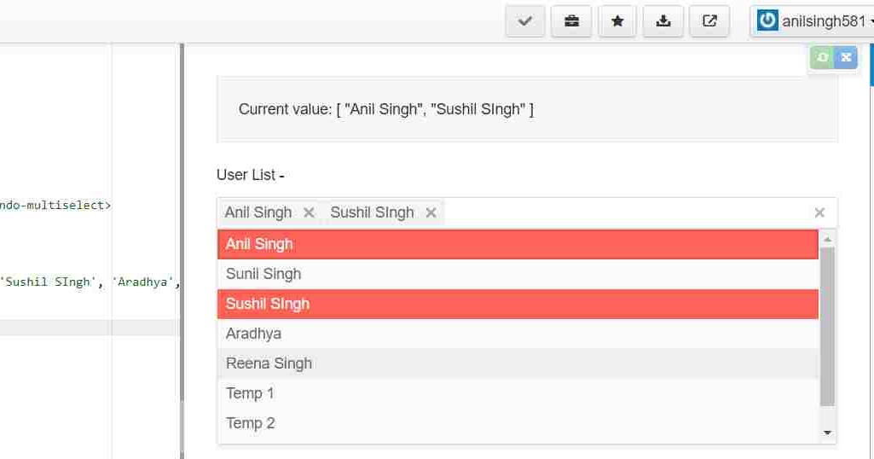874x459 pixels.
Task: Click the star favorite icon
Action: (617, 21)
